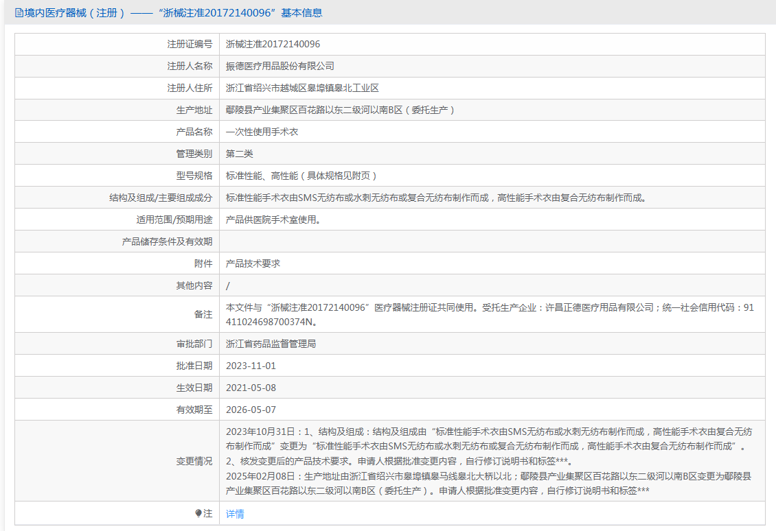Select registration number 浙械注准20172140096 value
776x531 pixels.
[273, 44]
